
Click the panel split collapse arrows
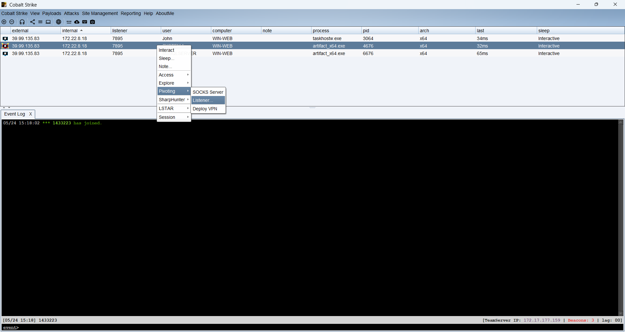[7, 107]
